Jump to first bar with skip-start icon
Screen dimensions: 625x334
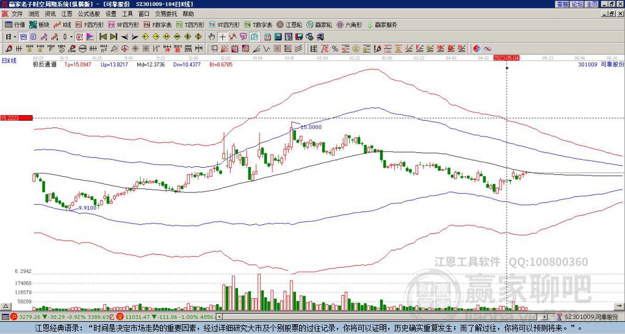(x=103, y=37)
